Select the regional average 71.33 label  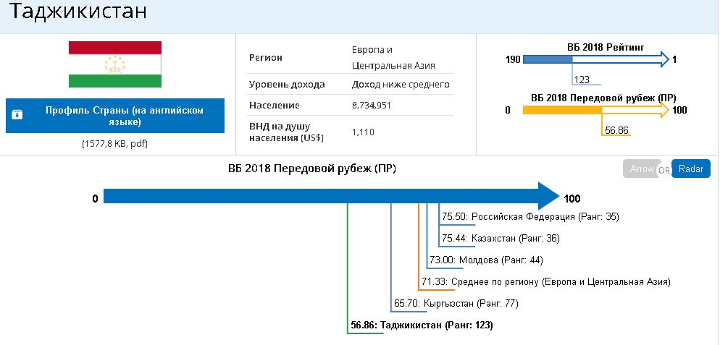tap(545, 281)
